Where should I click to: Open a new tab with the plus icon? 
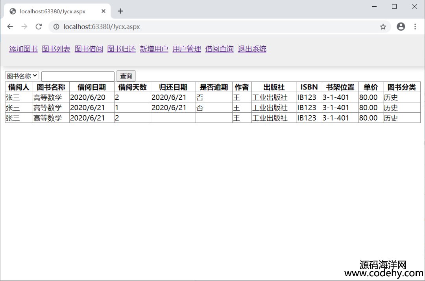pos(120,11)
